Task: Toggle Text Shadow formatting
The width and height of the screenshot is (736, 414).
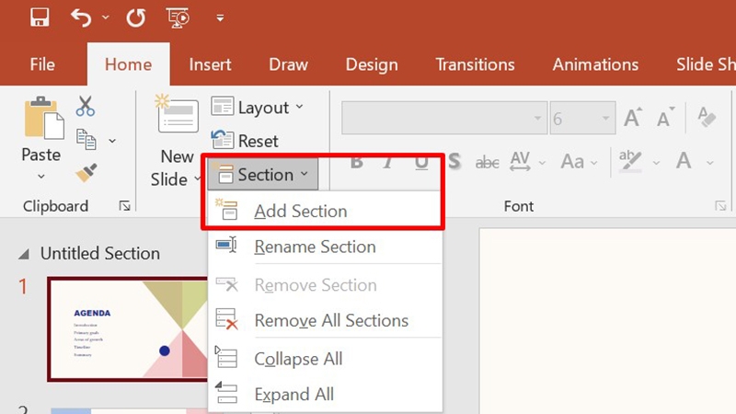Action: (454, 162)
